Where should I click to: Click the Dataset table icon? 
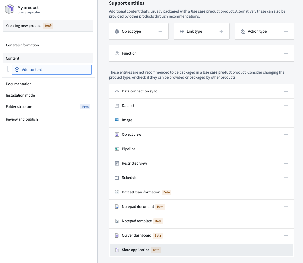(117, 106)
